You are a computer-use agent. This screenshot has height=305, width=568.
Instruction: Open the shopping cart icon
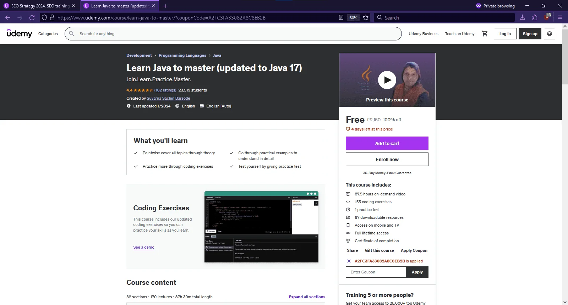485,34
